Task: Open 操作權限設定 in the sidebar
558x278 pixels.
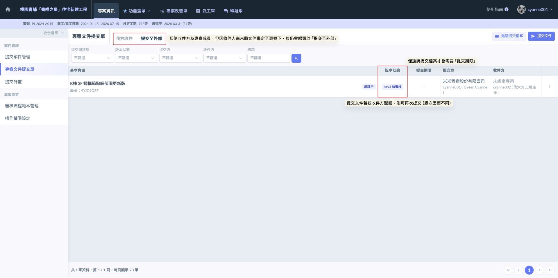Action: pos(34,118)
